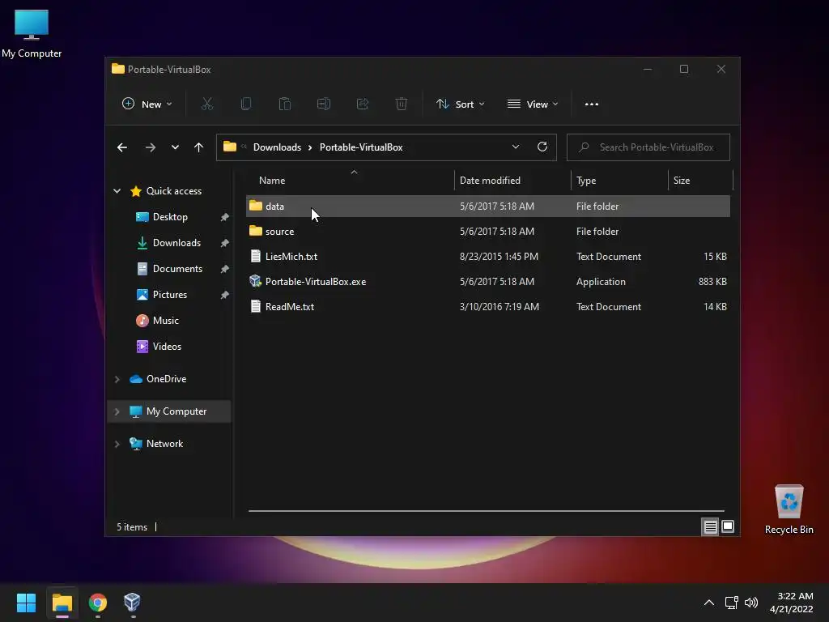
Task: Open Pictures in Quick access
Action: (169, 295)
